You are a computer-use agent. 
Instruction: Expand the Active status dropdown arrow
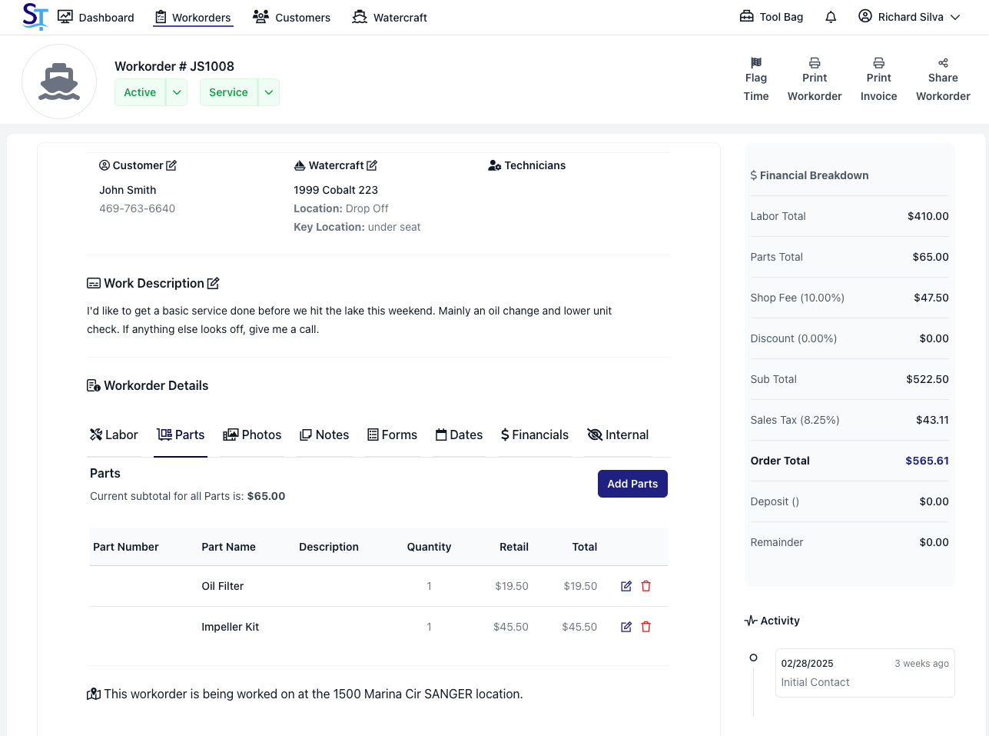(177, 92)
